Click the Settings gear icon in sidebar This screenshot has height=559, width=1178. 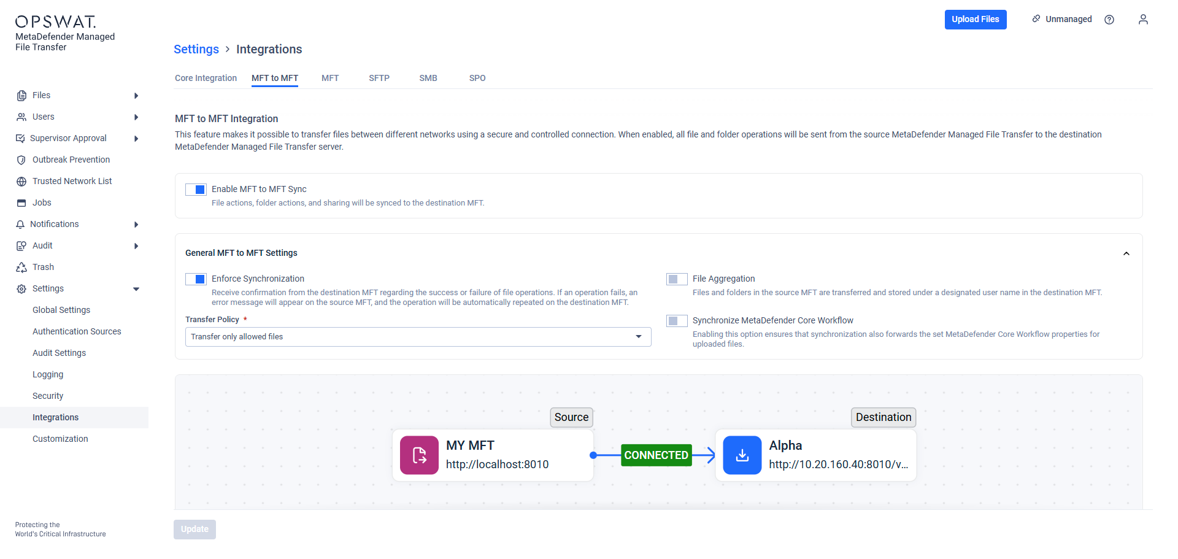coord(21,288)
